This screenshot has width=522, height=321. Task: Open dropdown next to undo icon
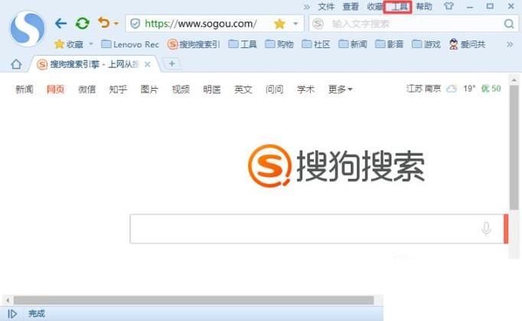(x=116, y=24)
